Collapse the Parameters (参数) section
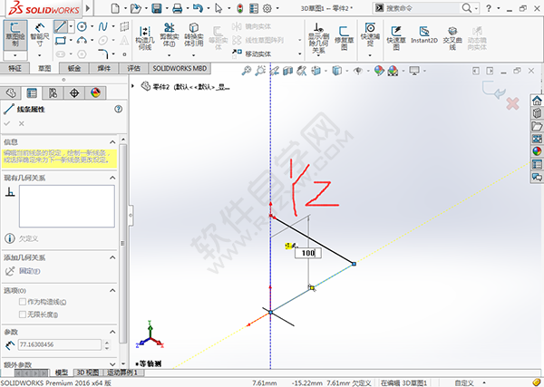 point(112,332)
